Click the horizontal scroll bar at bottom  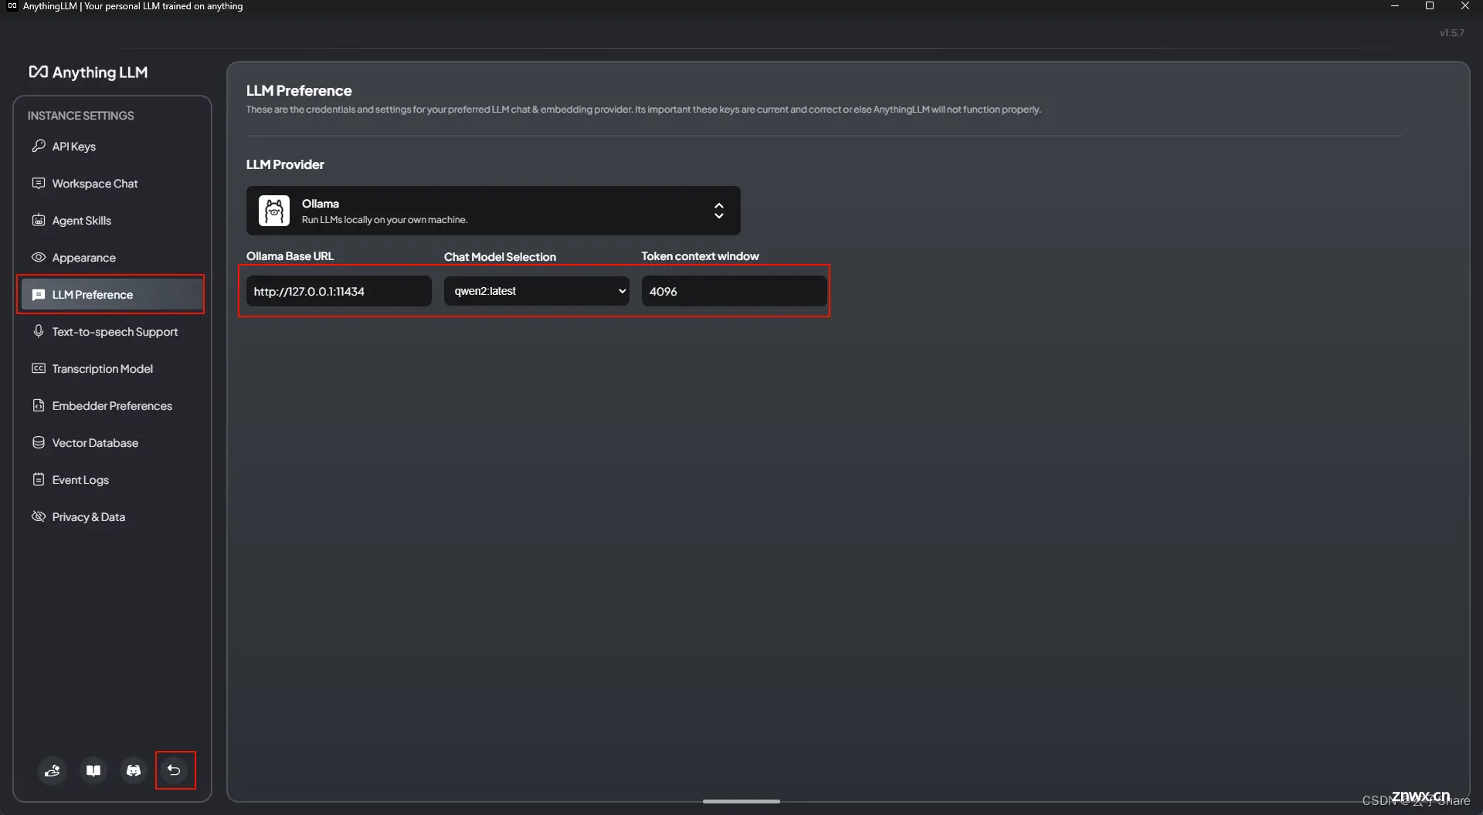pyautogui.click(x=741, y=801)
